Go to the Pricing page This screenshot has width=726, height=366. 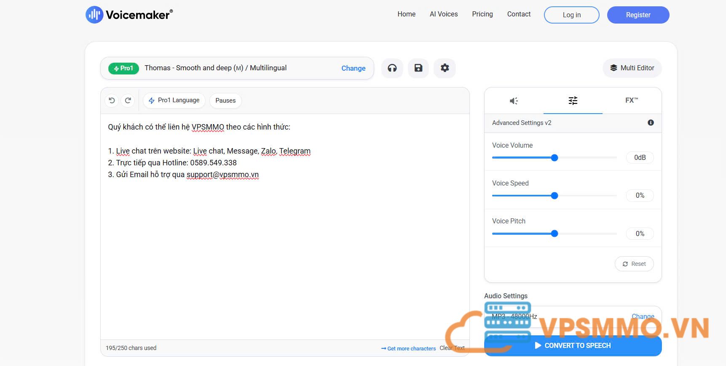tap(482, 14)
